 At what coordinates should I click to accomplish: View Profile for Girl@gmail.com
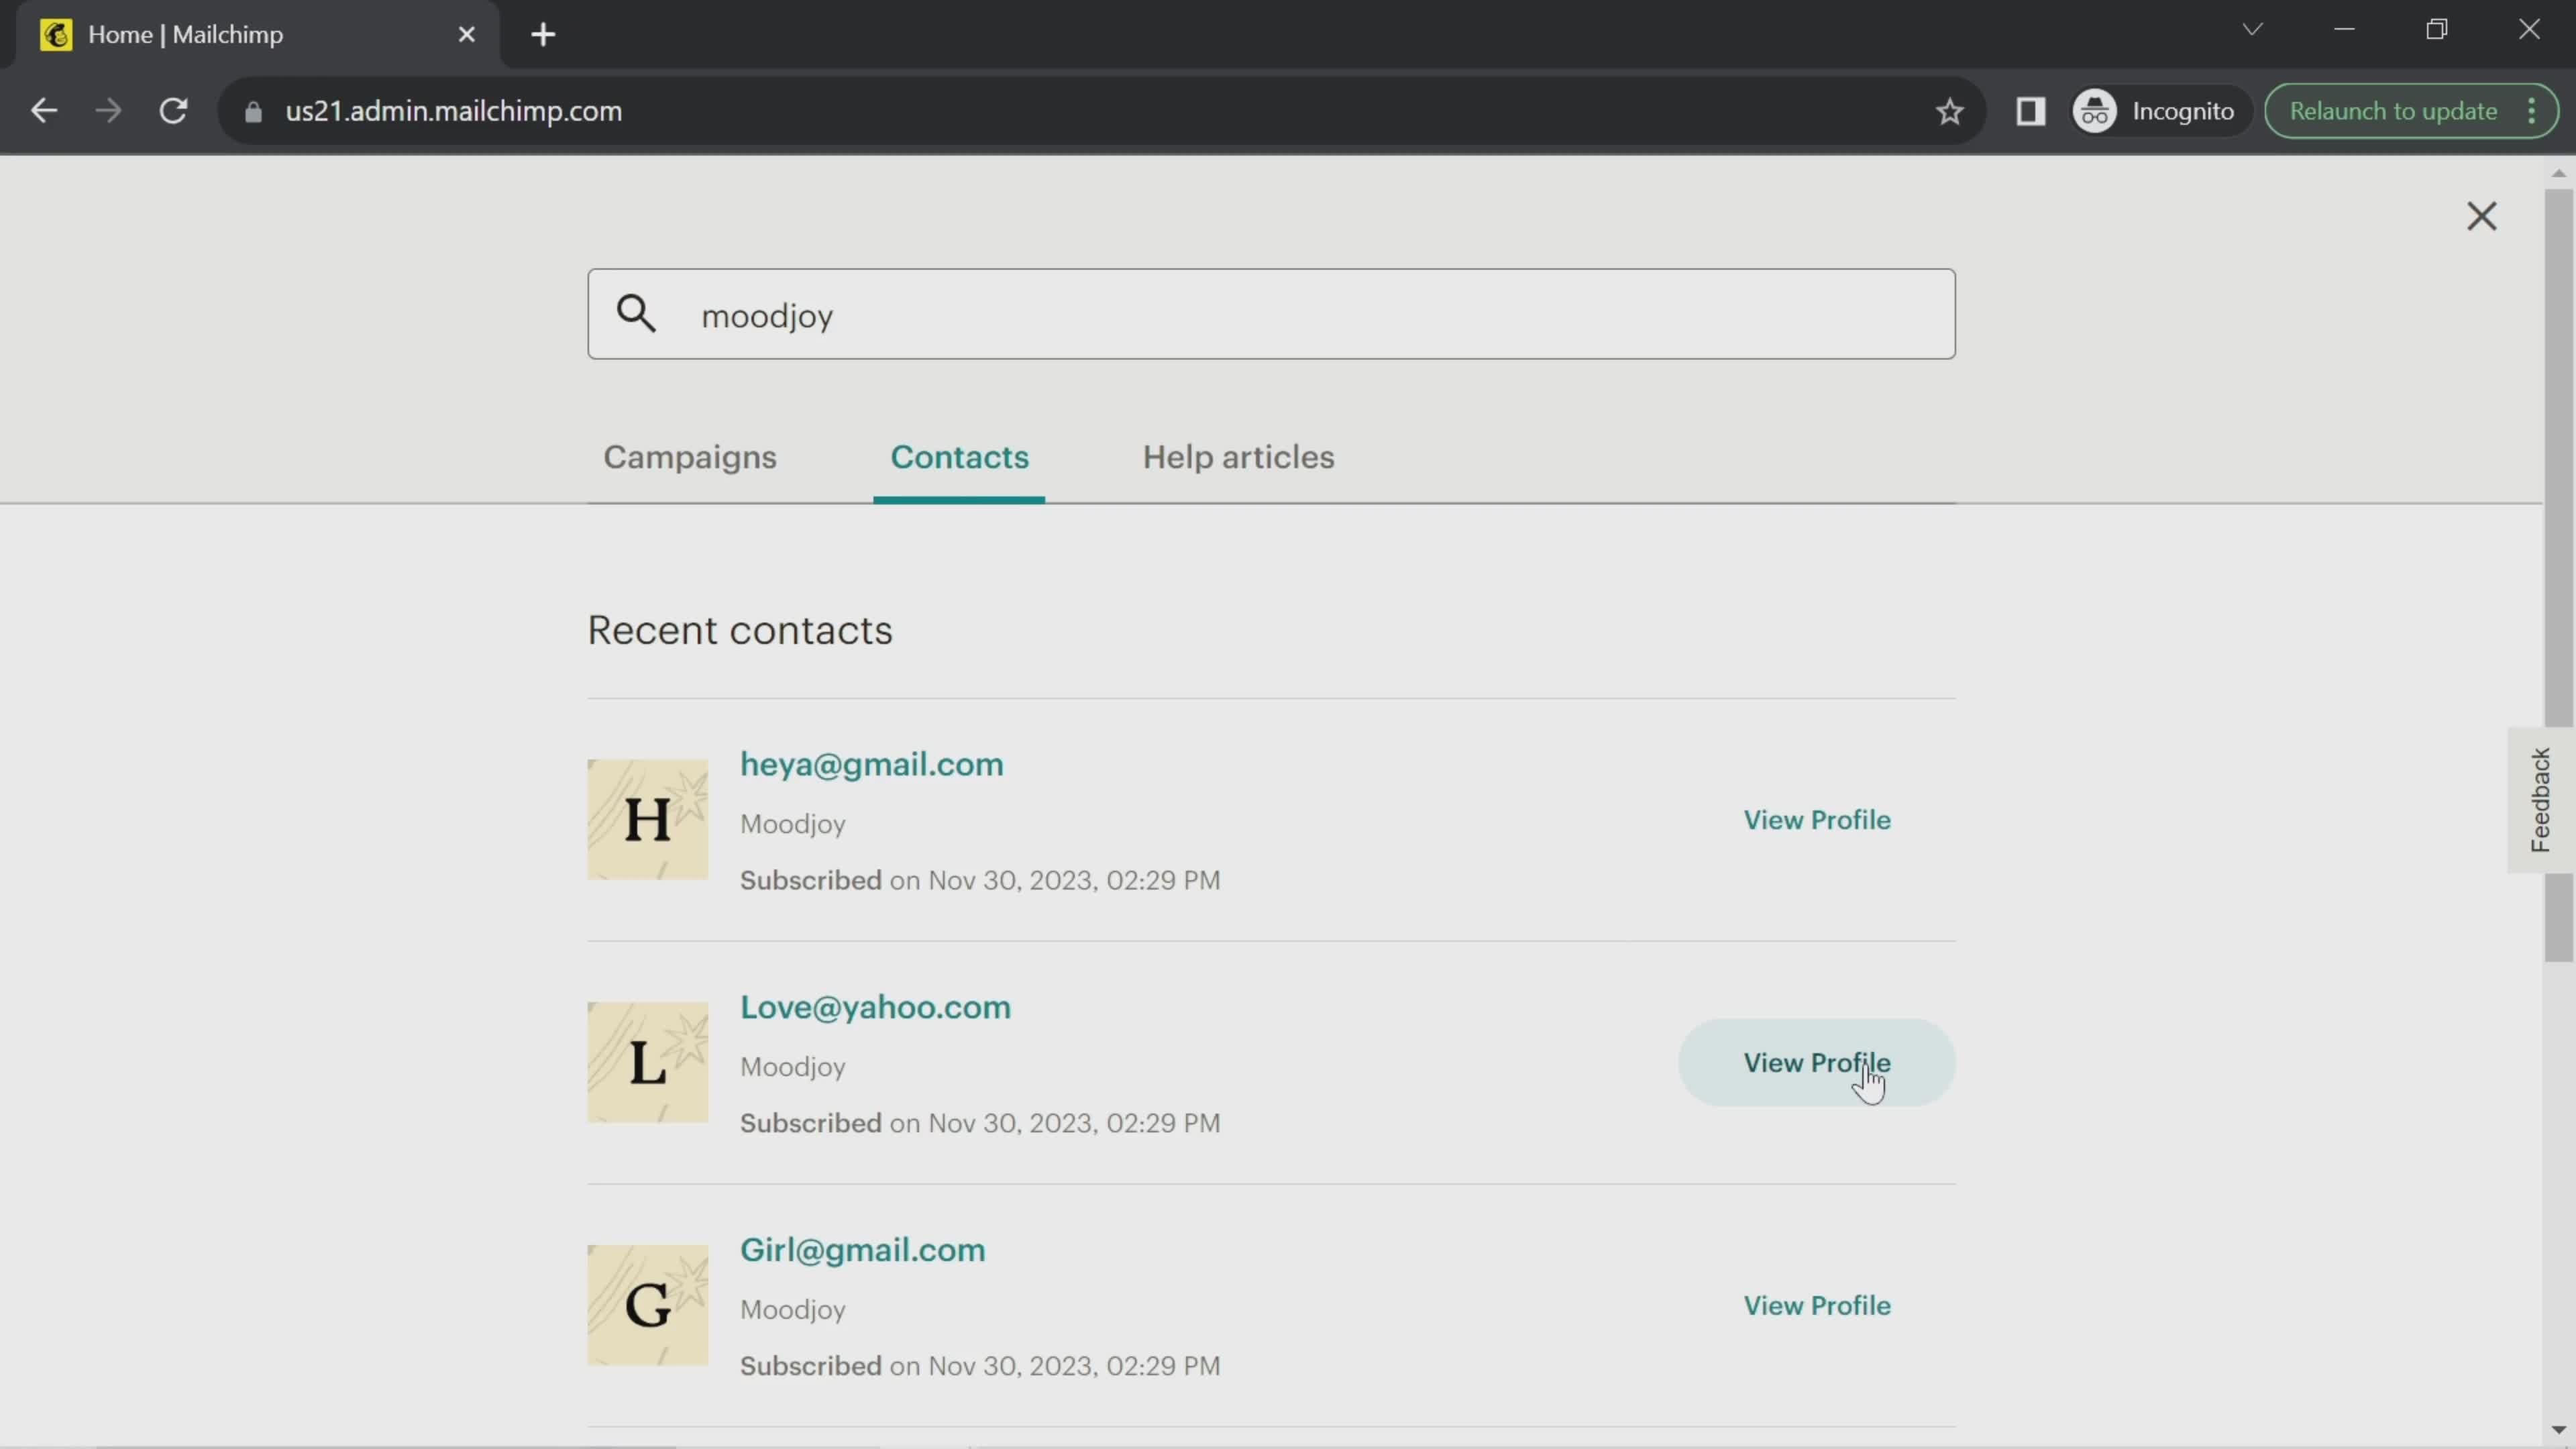coord(1817,1305)
